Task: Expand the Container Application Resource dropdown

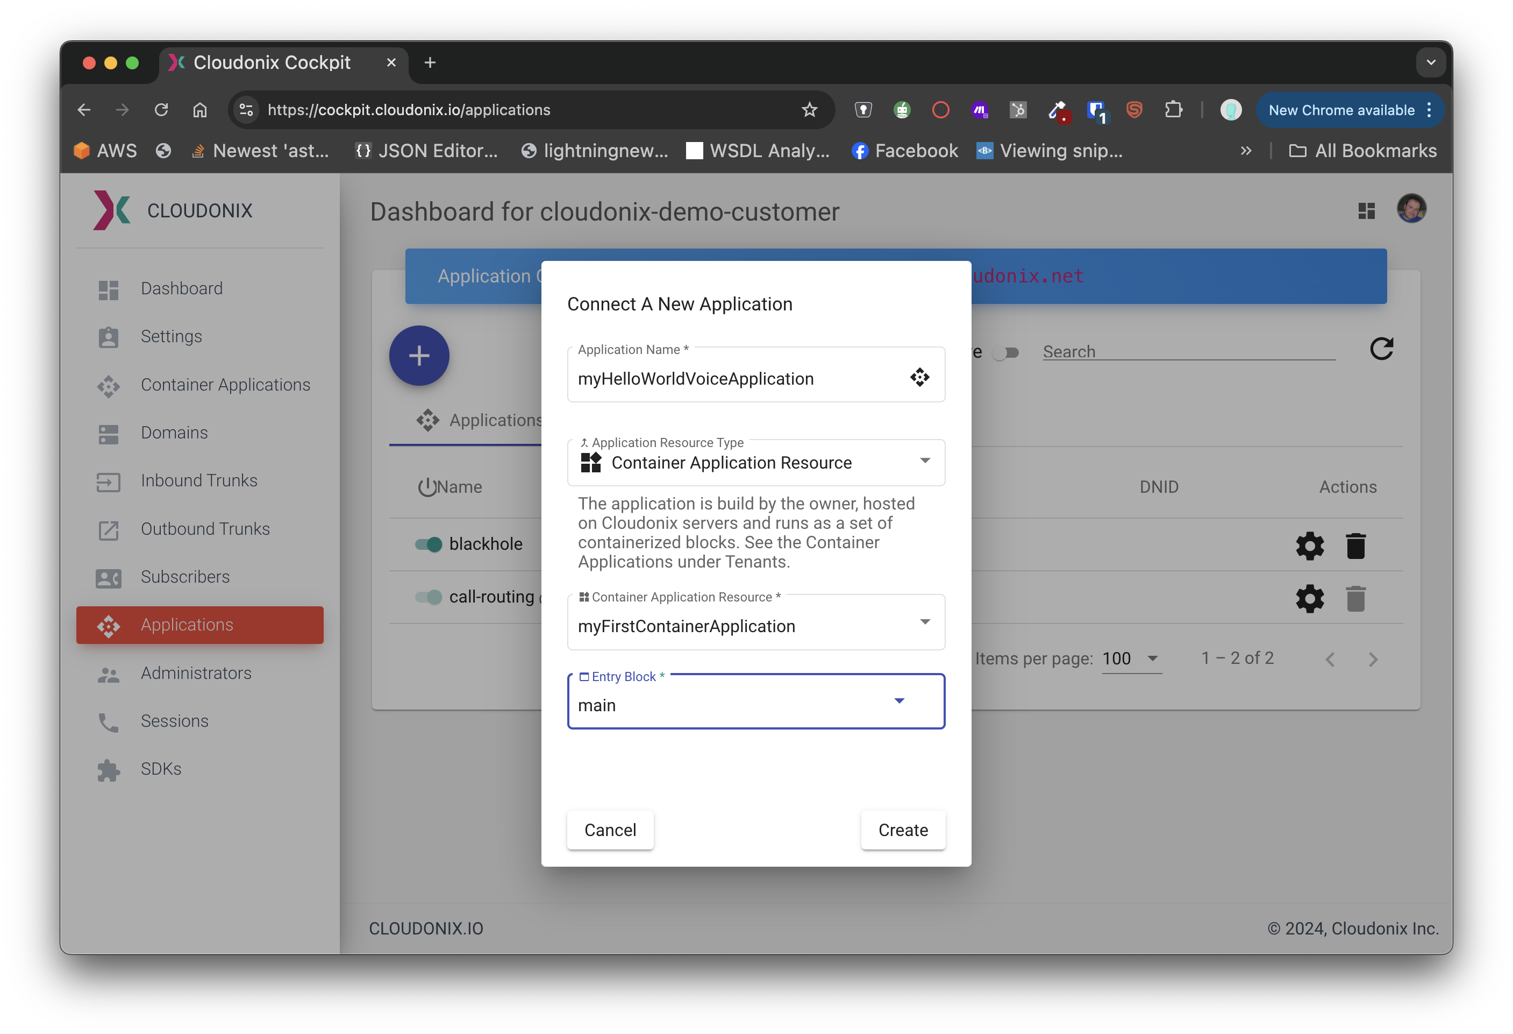Action: pyautogui.click(x=755, y=625)
